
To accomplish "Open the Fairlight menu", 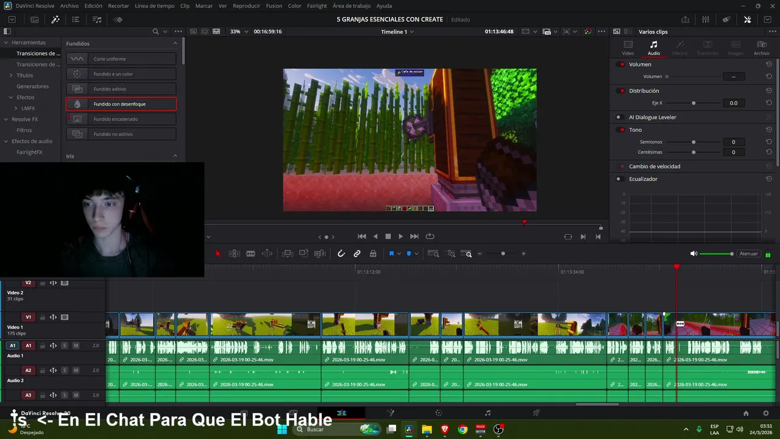I will click(317, 5).
